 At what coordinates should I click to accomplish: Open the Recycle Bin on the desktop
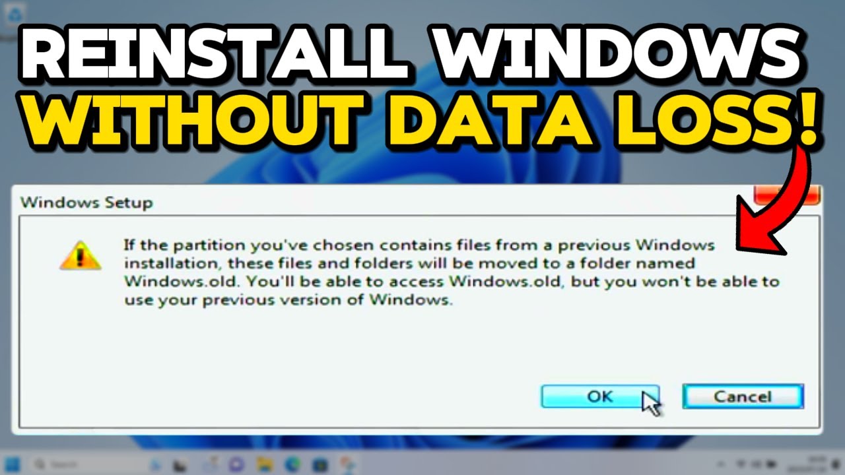(15, 15)
